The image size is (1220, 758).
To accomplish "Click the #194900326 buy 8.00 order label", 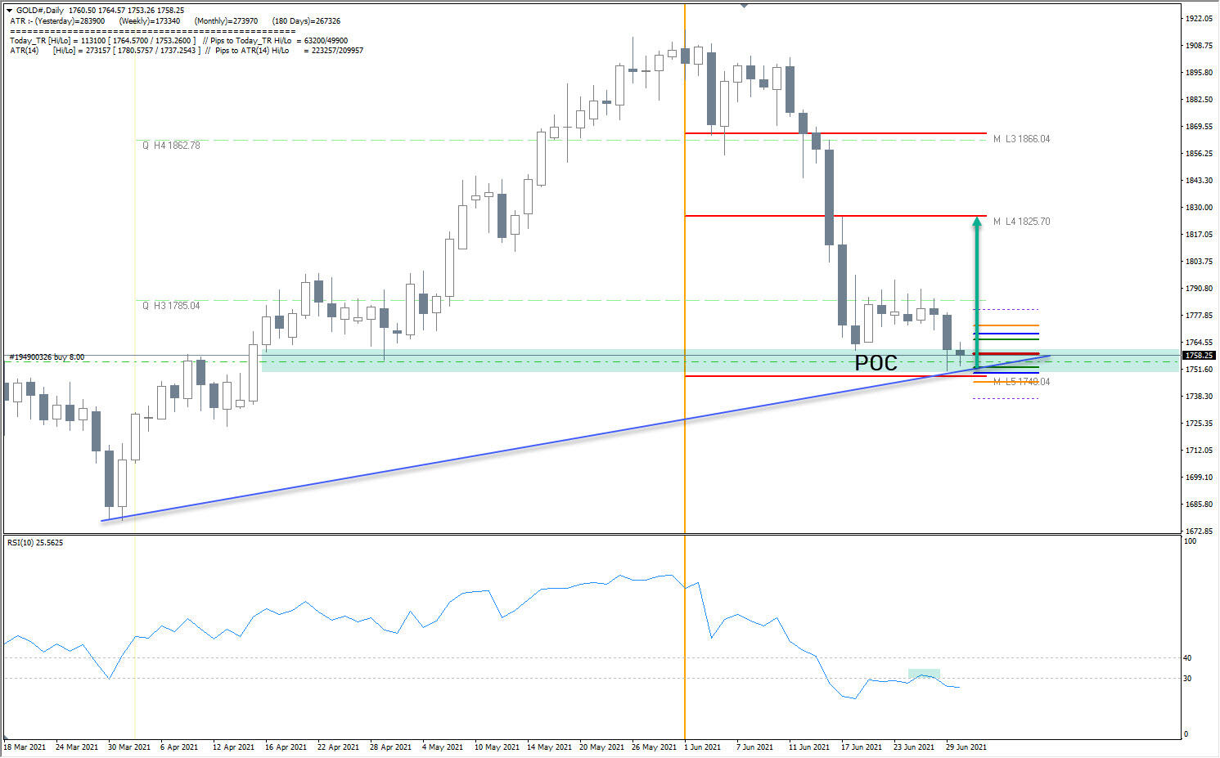I will click(47, 357).
